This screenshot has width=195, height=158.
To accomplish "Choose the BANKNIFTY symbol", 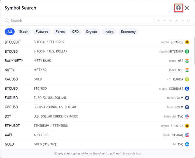I will click(14, 61).
